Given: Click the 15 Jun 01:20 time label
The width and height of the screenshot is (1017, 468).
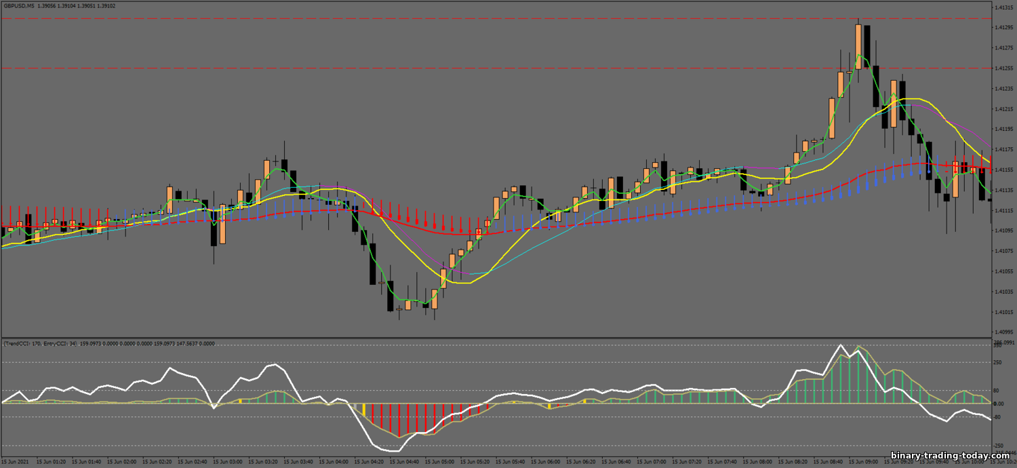Looking at the screenshot, I should [53, 461].
